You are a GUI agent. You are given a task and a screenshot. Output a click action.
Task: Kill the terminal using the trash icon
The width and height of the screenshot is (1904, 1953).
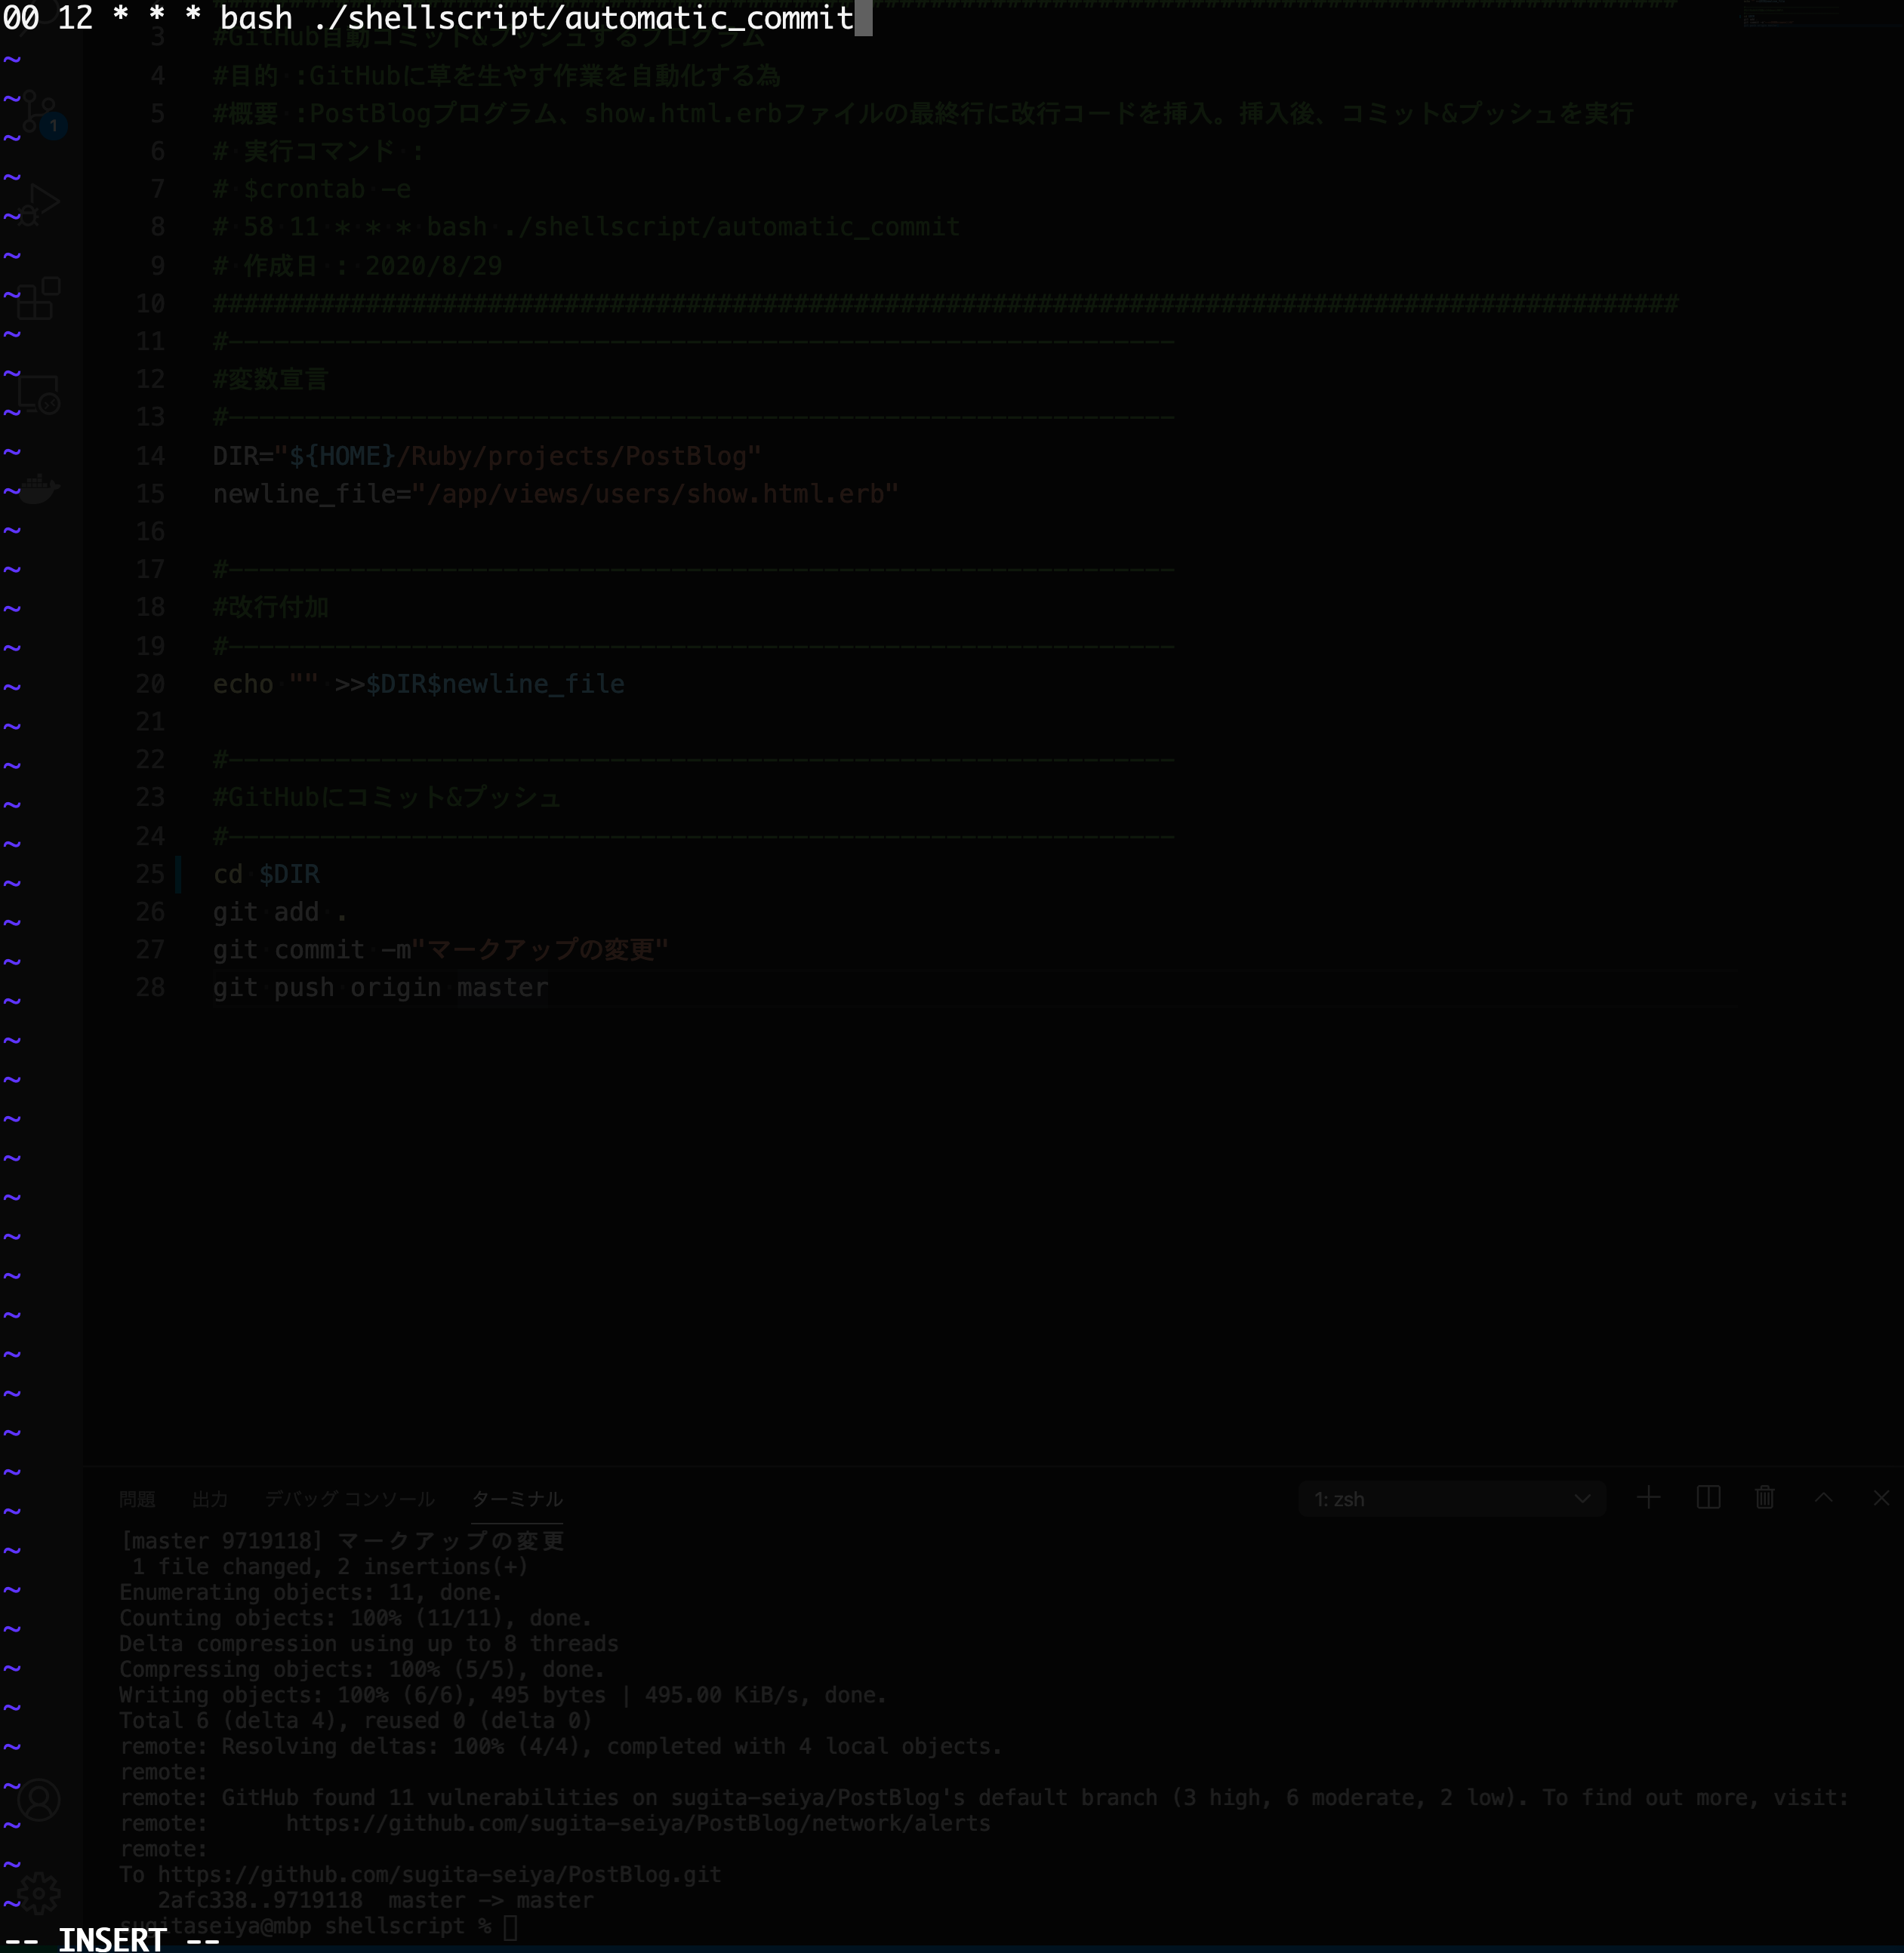(1766, 1498)
